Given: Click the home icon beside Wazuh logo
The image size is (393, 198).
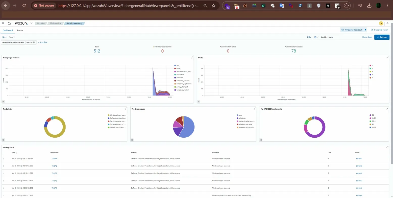Looking at the screenshot, I should (x=9, y=23).
